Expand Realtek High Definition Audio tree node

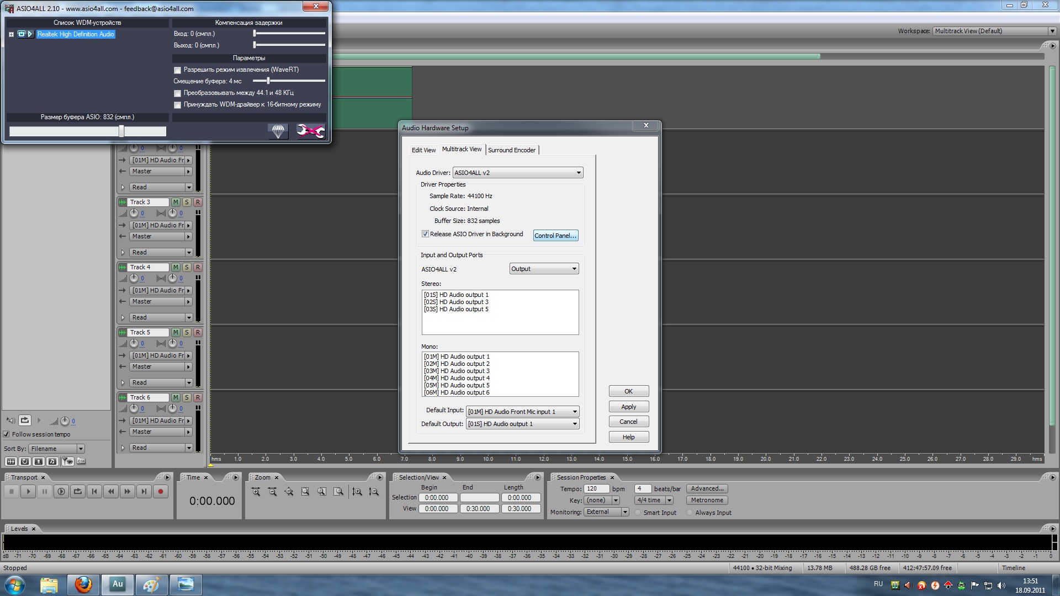11,34
